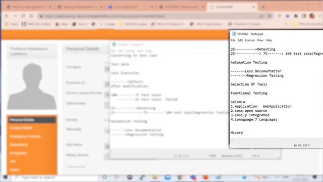Click the '2.cost:open source' line
Viewport: 323px width, 182px height.
click(249, 111)
